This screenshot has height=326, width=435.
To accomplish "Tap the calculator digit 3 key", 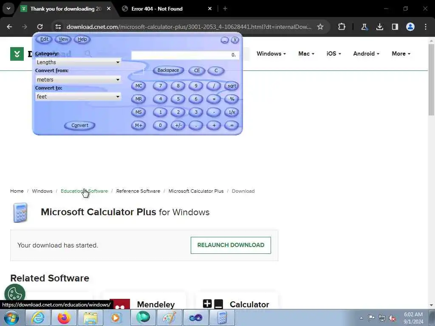I will (196, 112).
